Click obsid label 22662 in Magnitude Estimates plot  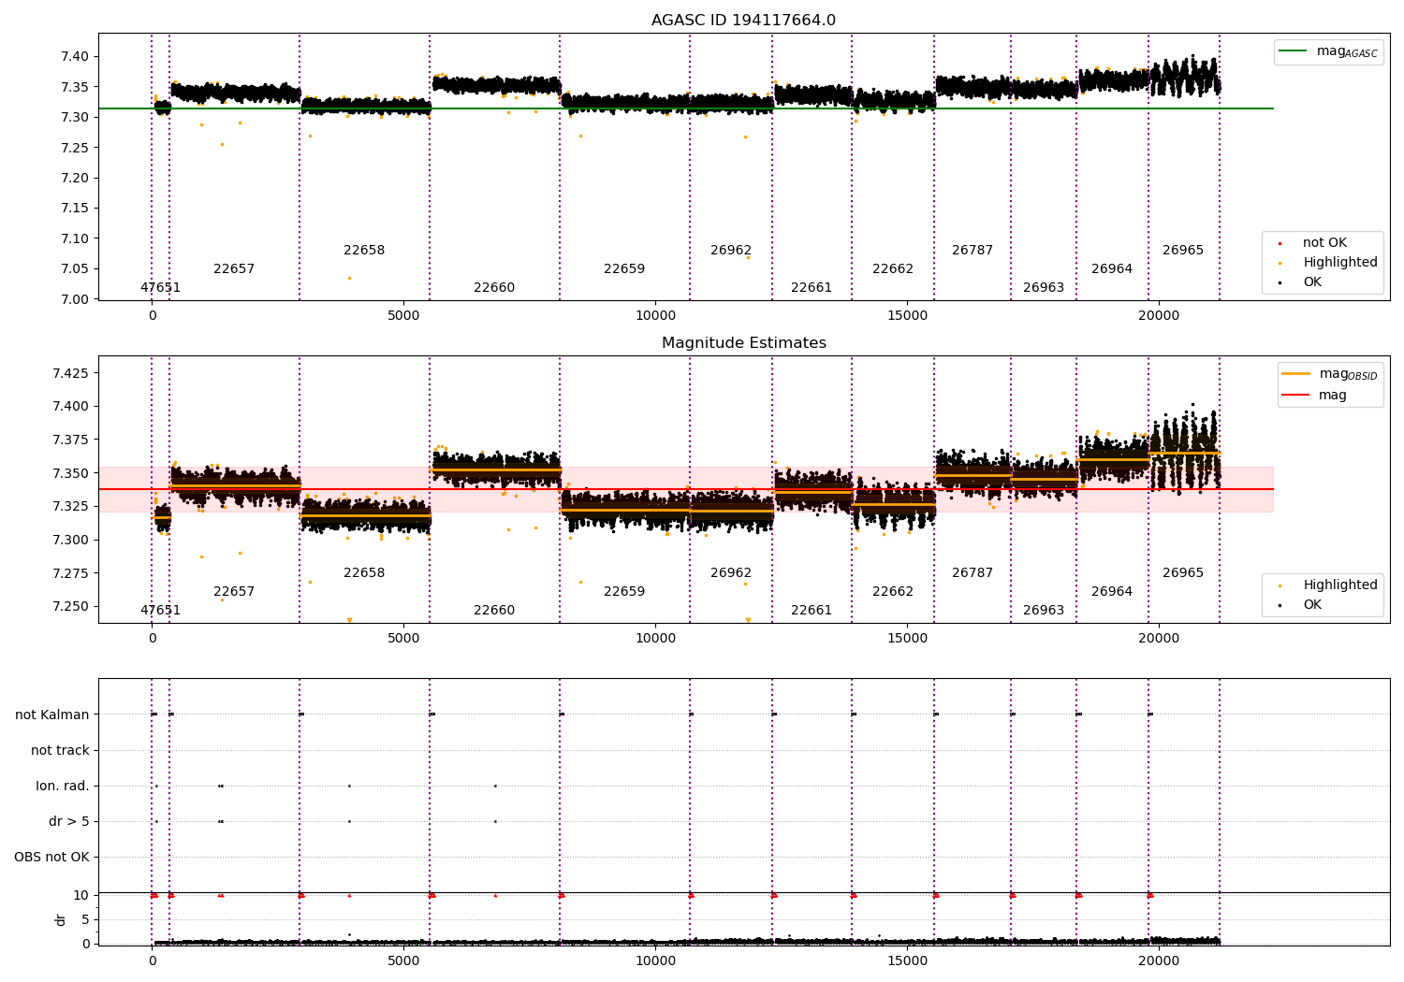coord(893,592)
